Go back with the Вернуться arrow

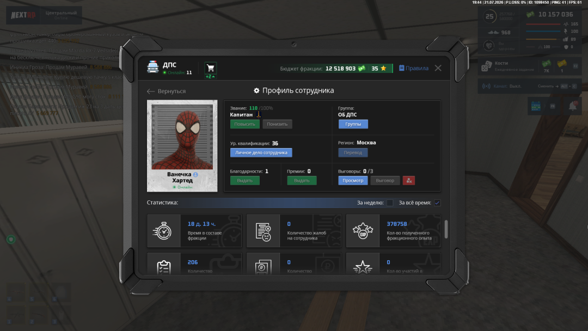coord(166,91)
